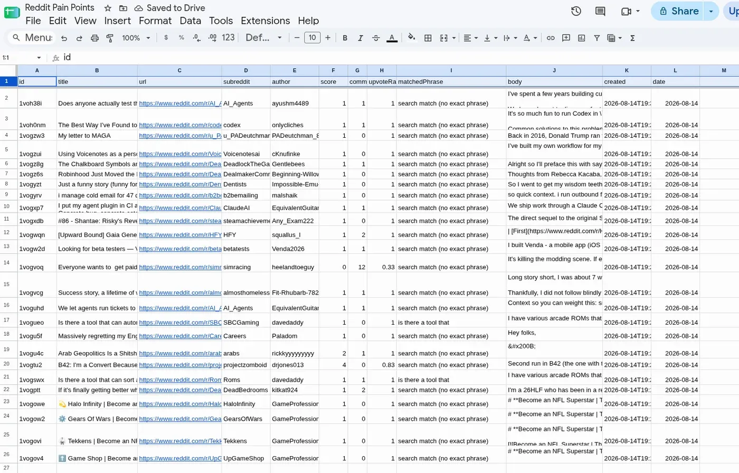This screenshot has height=473, width=739.
Task: Open the Data menu
Action: coord(190,21)
